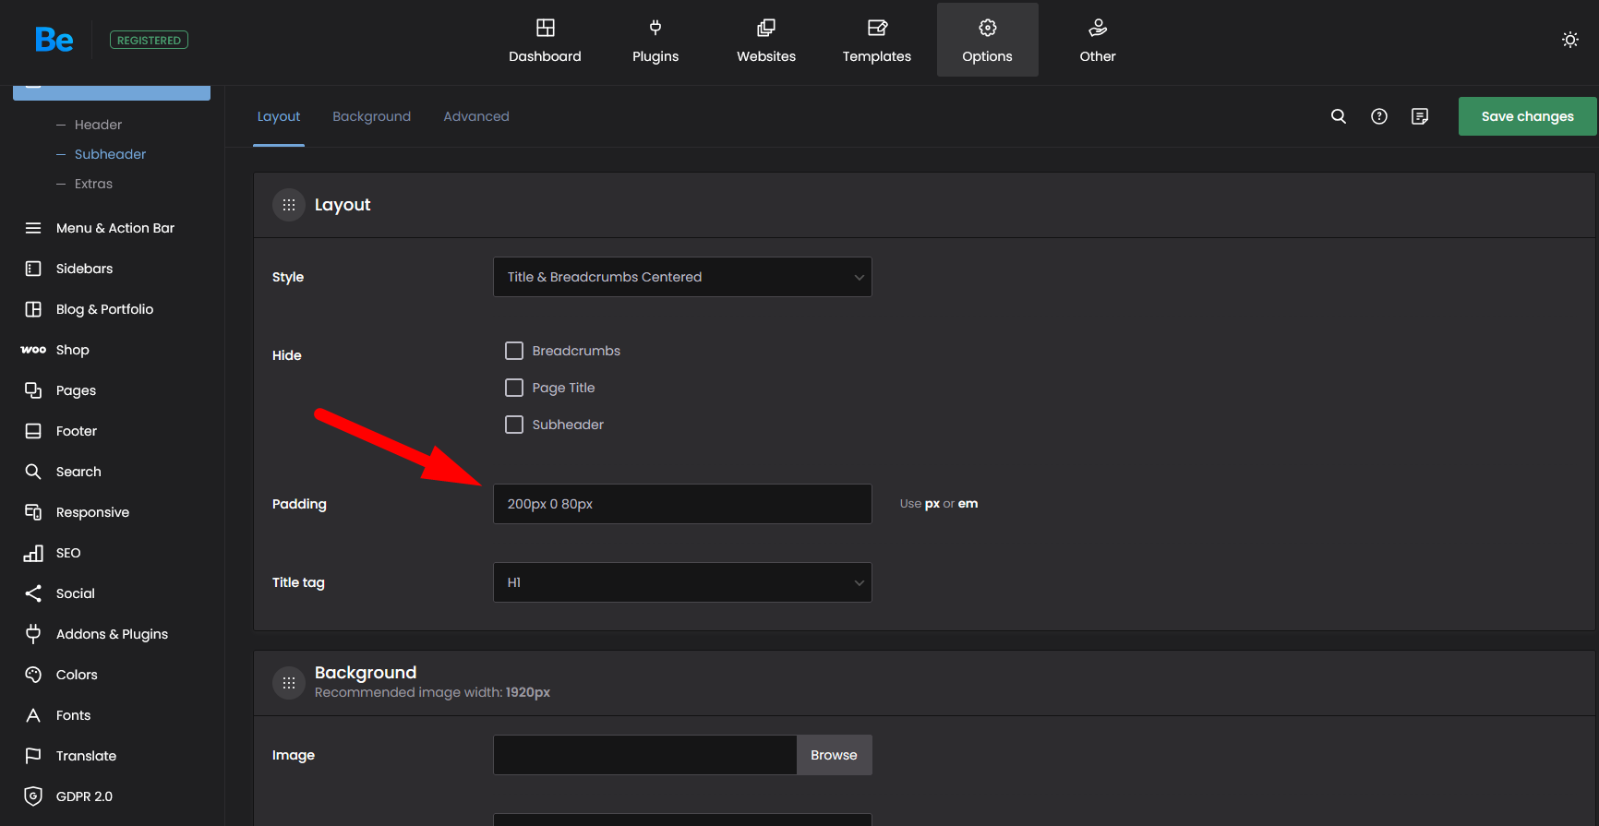Click Browse for background image

tap(834, 755)
